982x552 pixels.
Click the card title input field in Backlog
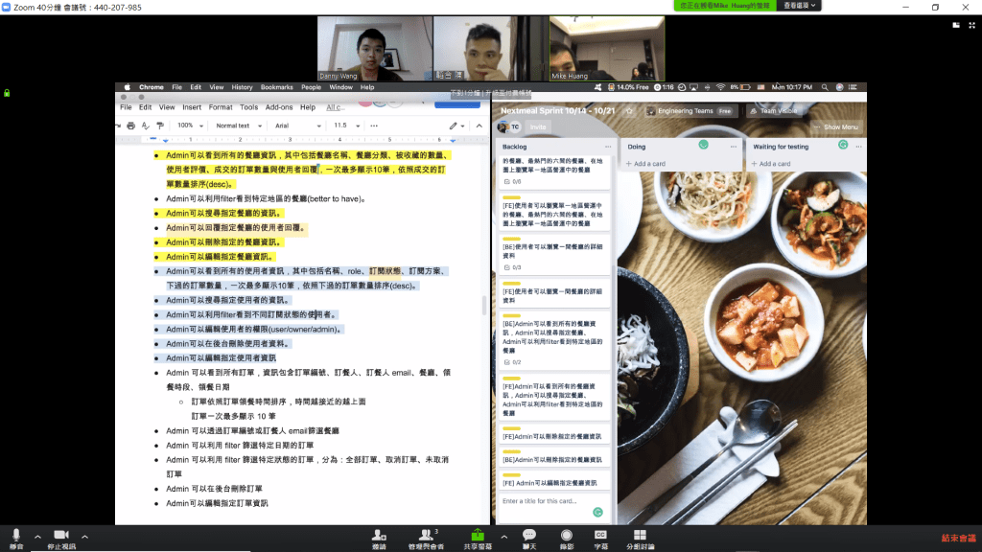[x=547, y=501]
